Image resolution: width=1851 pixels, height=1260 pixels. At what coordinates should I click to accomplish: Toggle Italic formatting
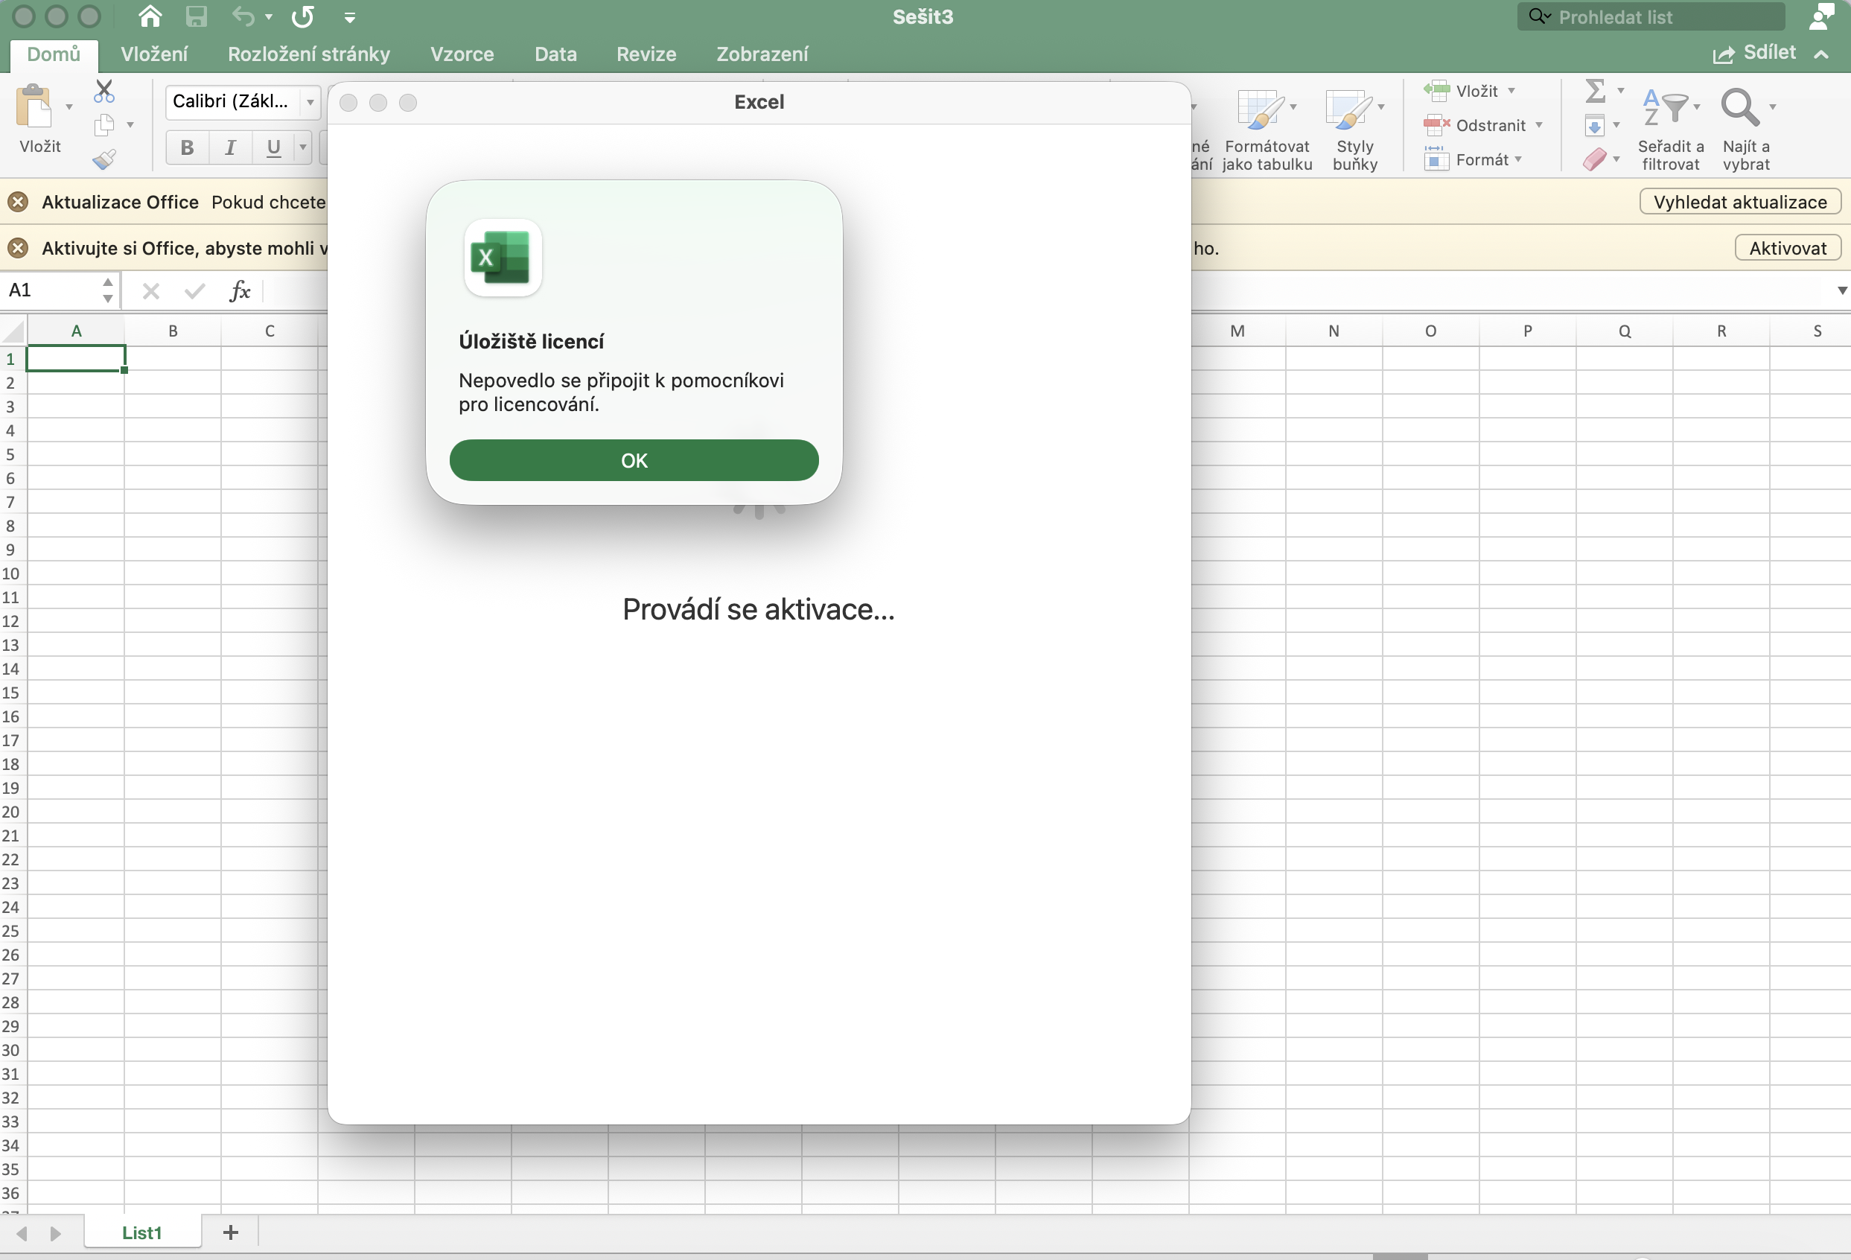coord(230,147)
